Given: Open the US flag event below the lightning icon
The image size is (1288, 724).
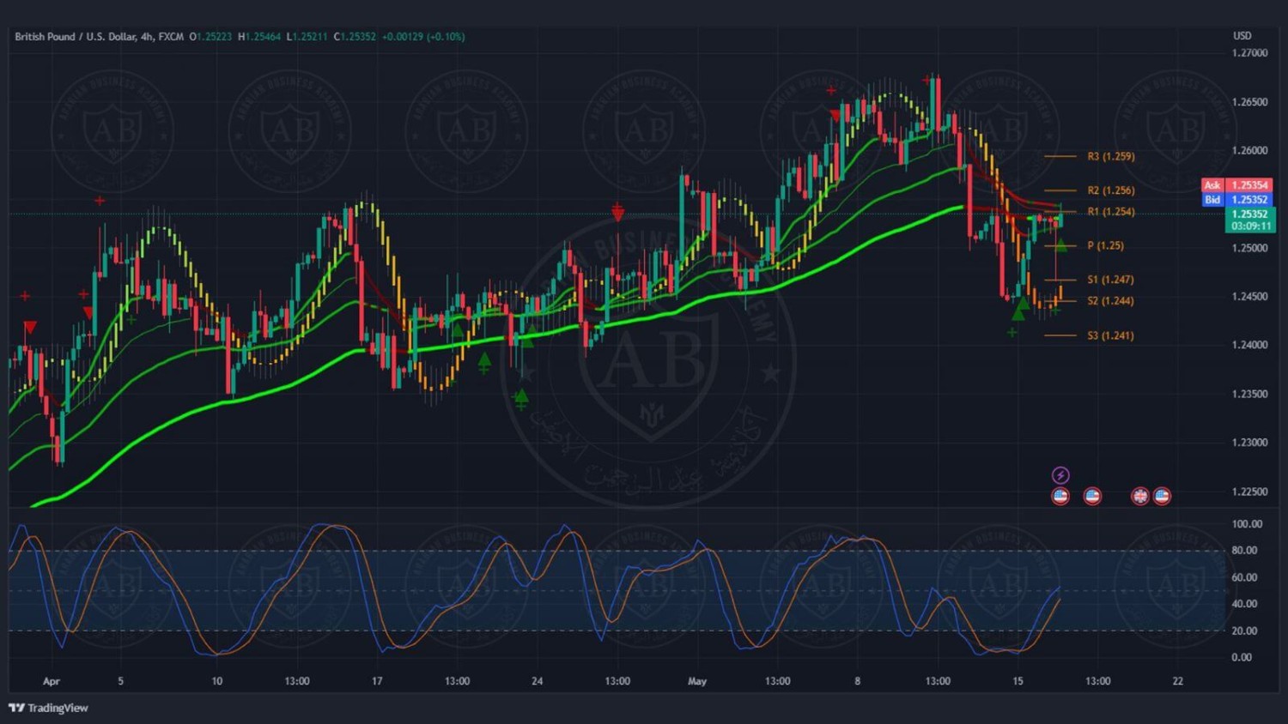Looking at the screenshot, I should (1060, 496).
